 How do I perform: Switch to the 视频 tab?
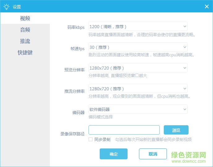(x=25, y=19)
